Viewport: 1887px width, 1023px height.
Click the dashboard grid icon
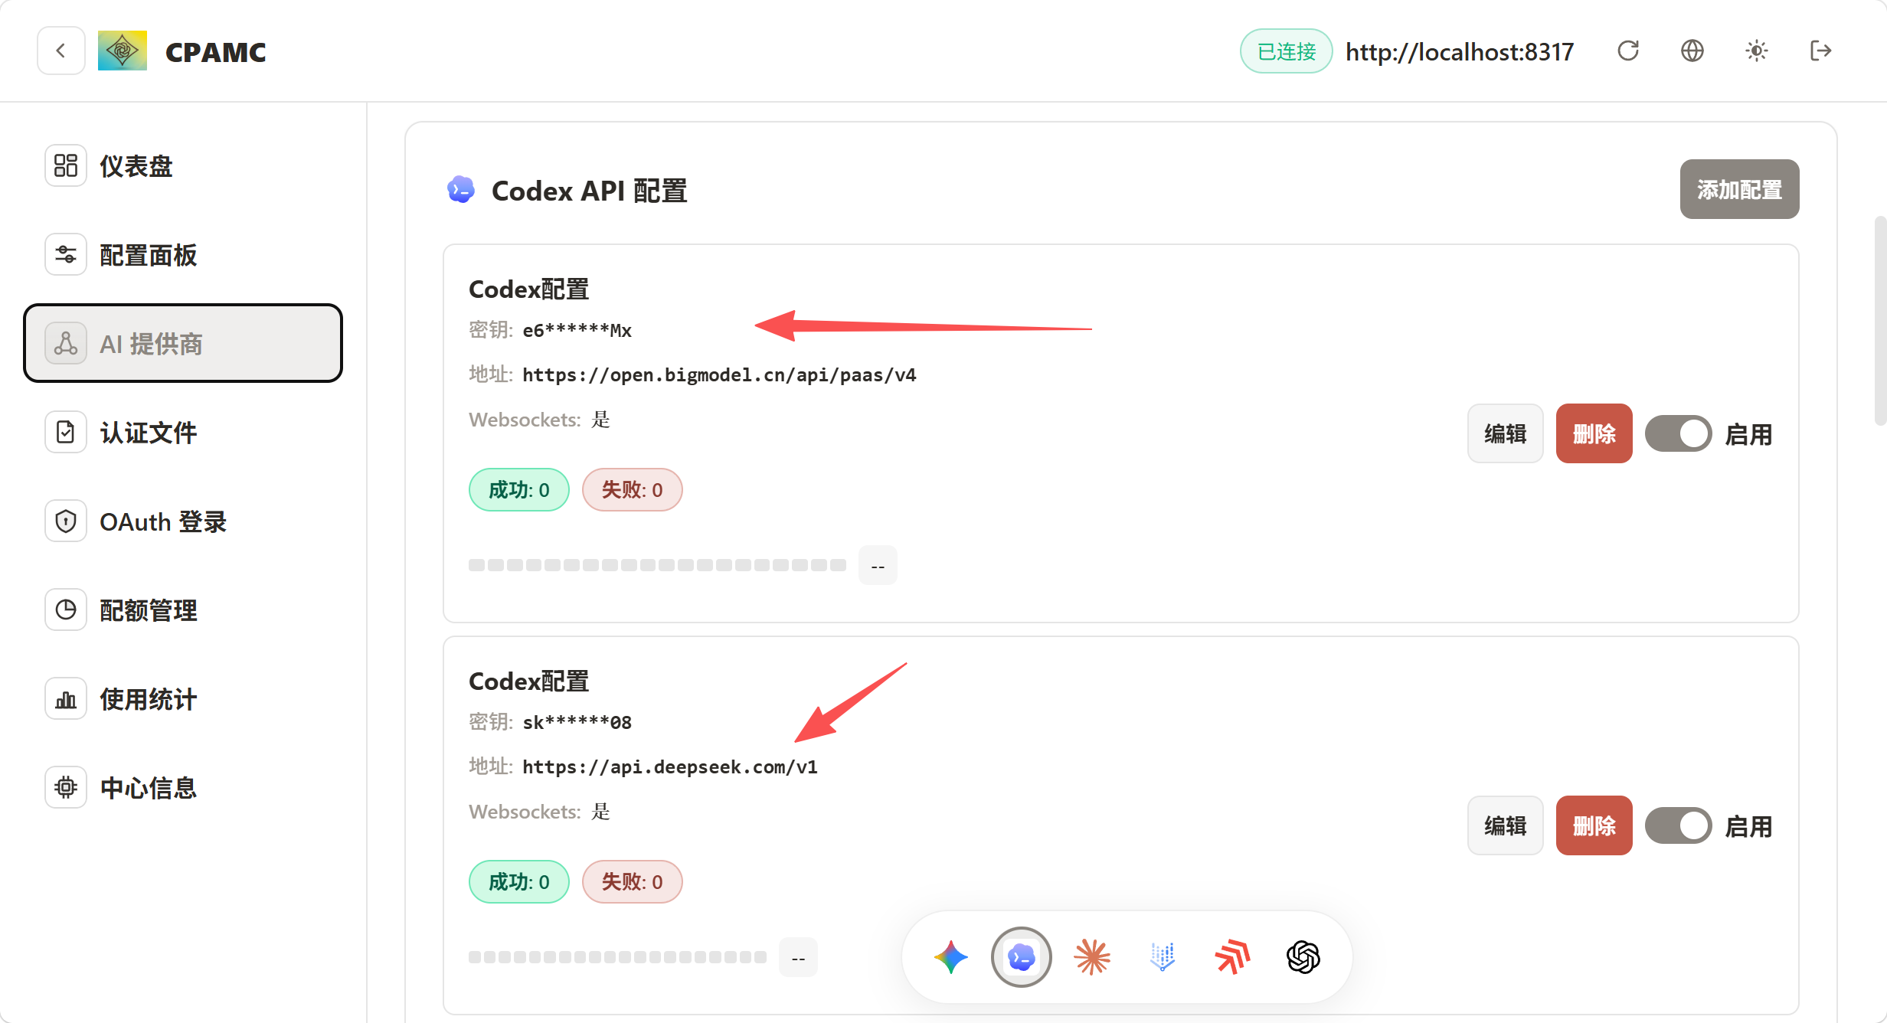click(x=66, y=165)
